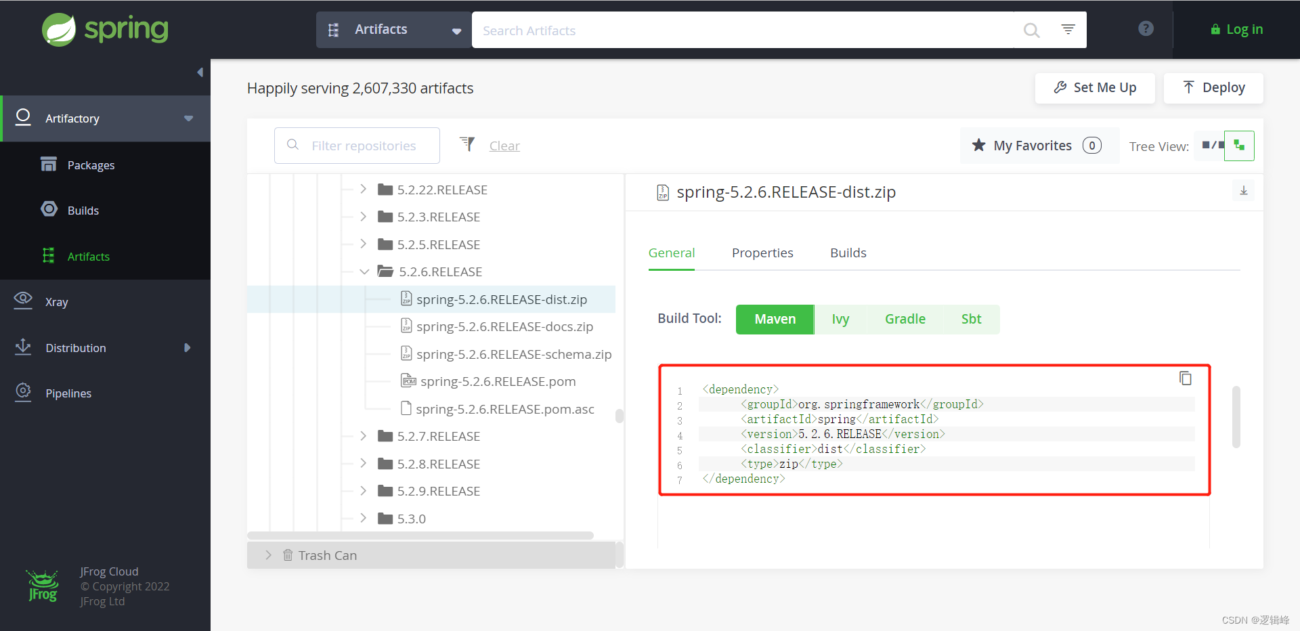Click the Distribution download icon
1300x631 pixels.
23,347
